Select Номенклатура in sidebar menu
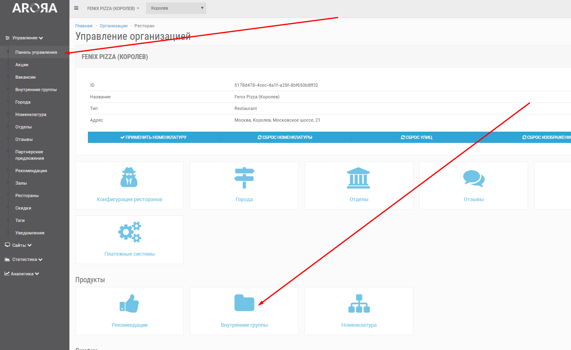 click(x=31, y=114)
